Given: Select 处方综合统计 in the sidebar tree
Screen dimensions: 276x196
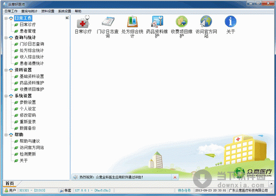Looking at the screenshot, I should [x=32, y=50].
